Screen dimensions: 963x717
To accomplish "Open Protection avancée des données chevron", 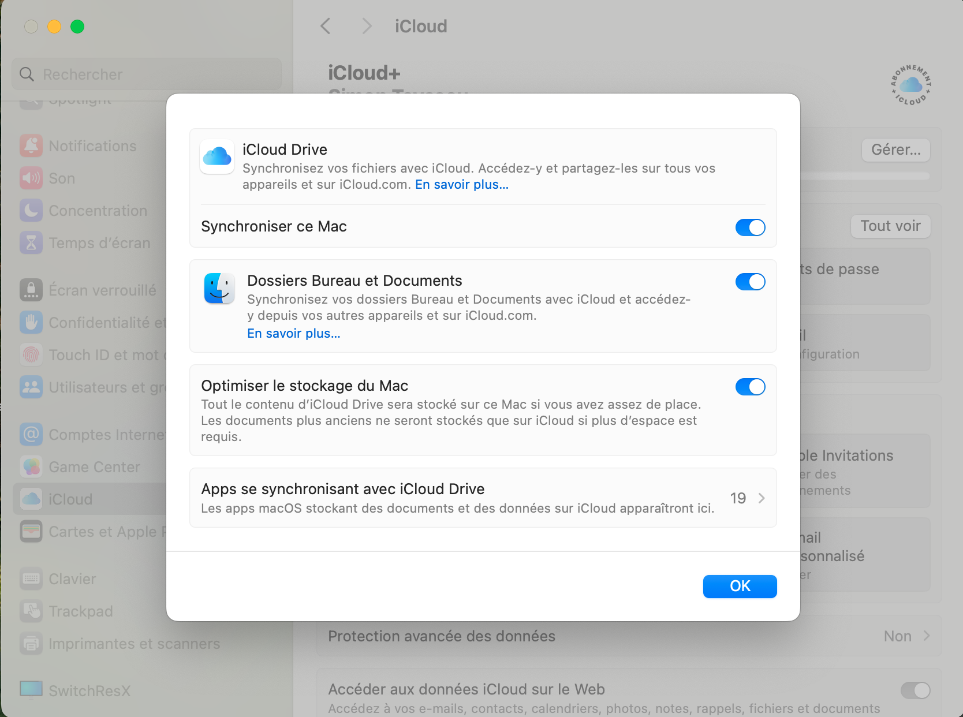I will tap(927, 636).
